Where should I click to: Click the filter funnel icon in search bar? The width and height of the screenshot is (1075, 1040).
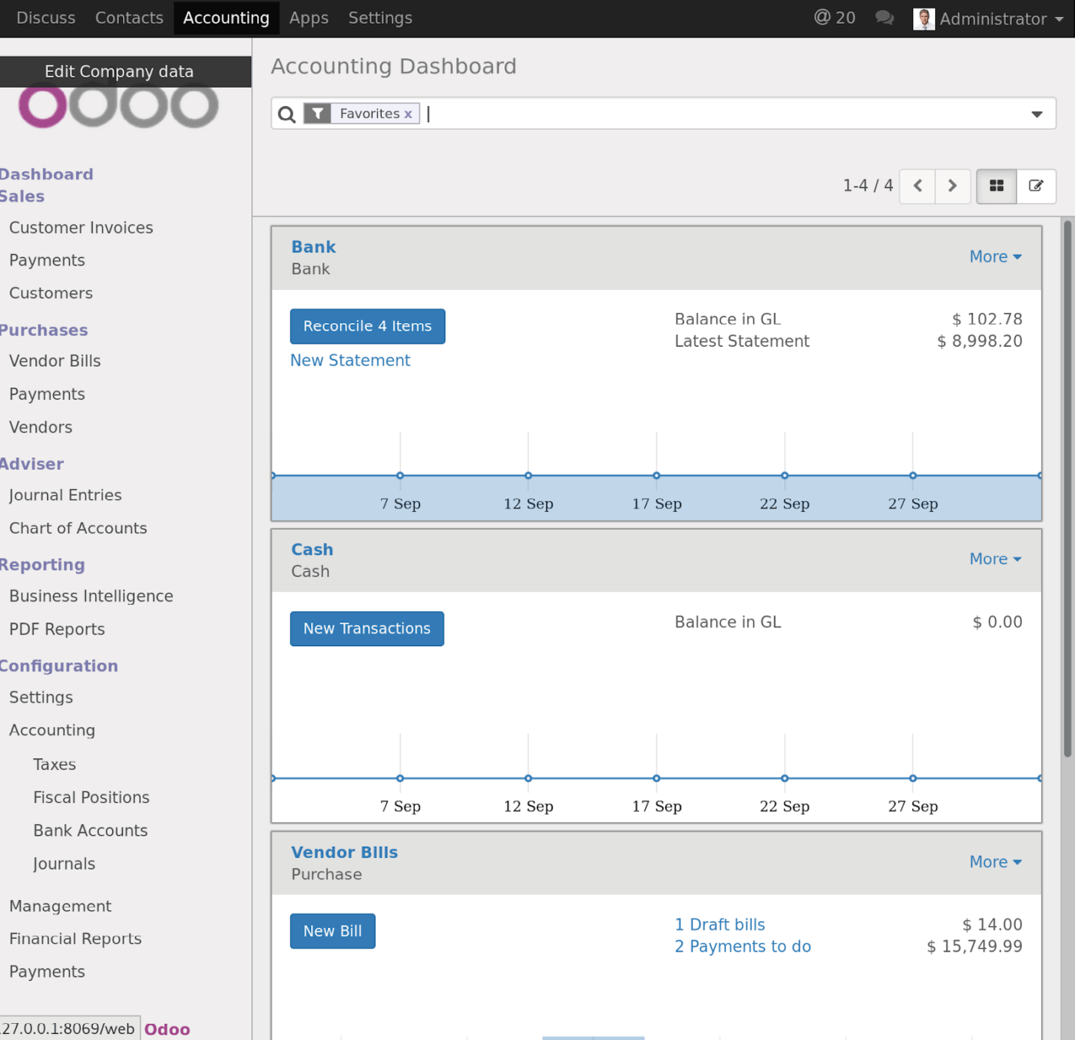316,113
